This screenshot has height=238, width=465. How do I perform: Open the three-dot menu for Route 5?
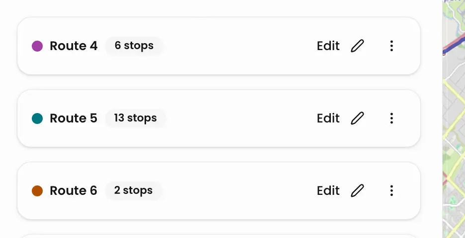coord(391,119)
